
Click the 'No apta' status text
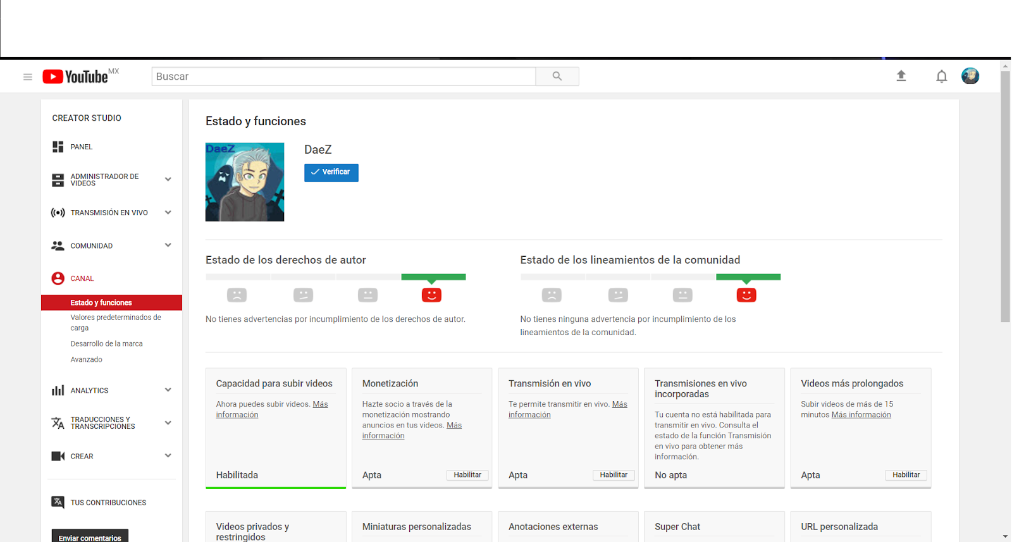(x=670, y=475)
